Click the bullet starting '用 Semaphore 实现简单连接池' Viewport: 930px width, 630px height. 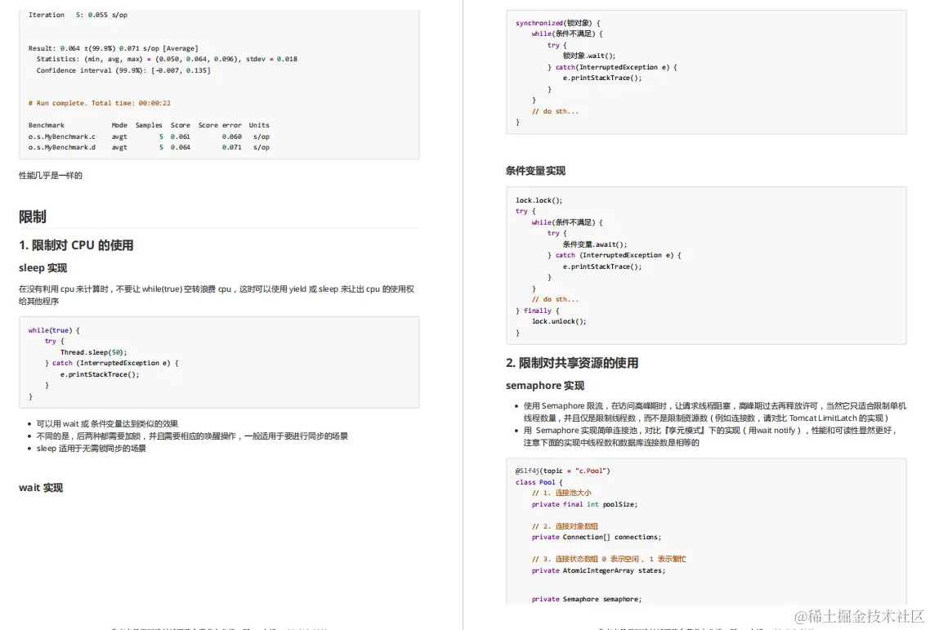pyautogui.click(x=710, y=436)
